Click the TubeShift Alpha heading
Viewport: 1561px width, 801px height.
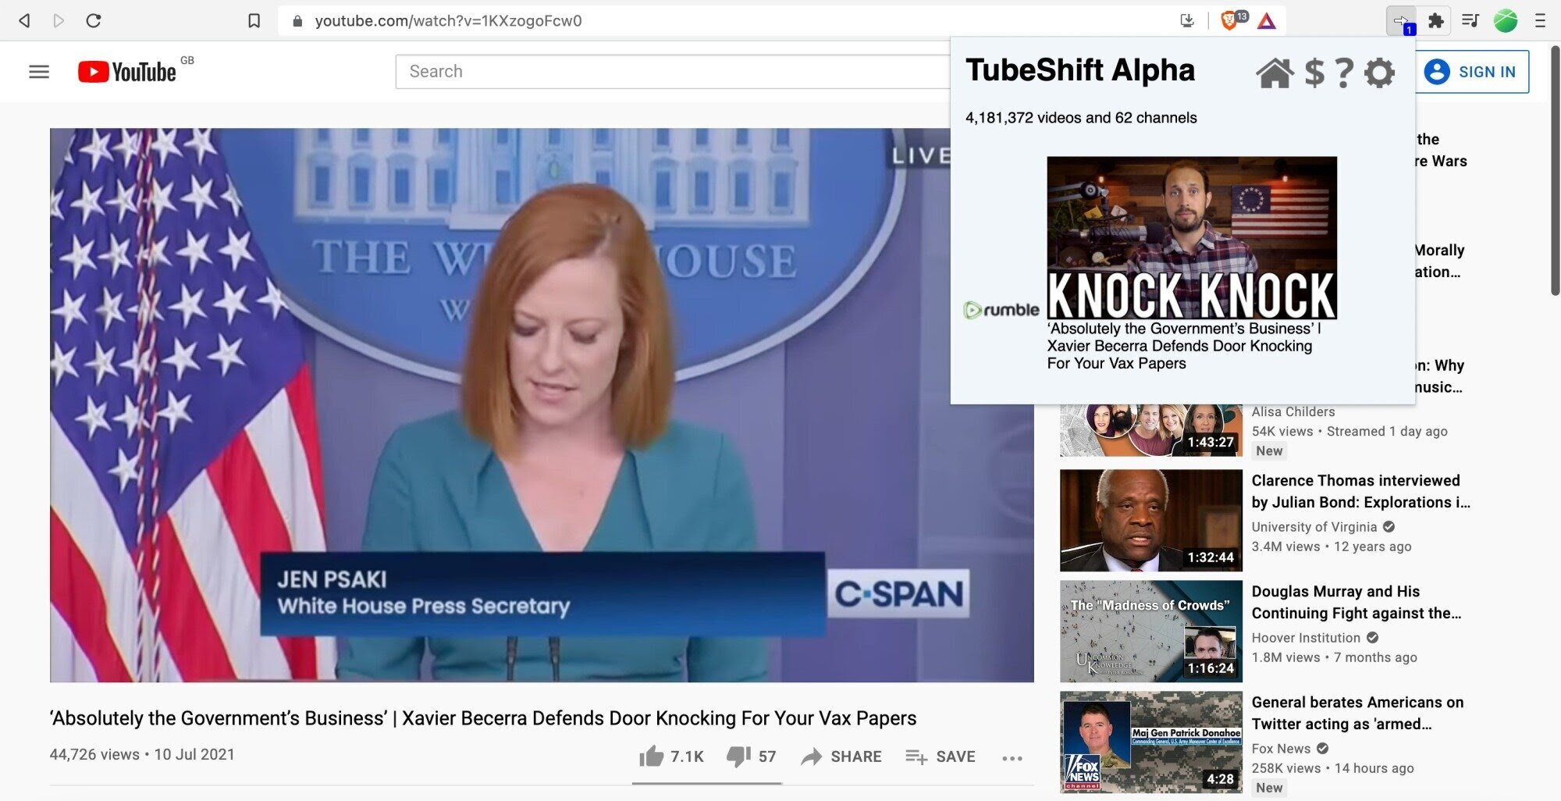(x=1080, y=70)
